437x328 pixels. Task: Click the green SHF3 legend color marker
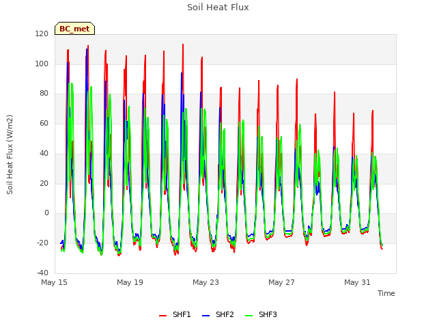pos(249,316)
